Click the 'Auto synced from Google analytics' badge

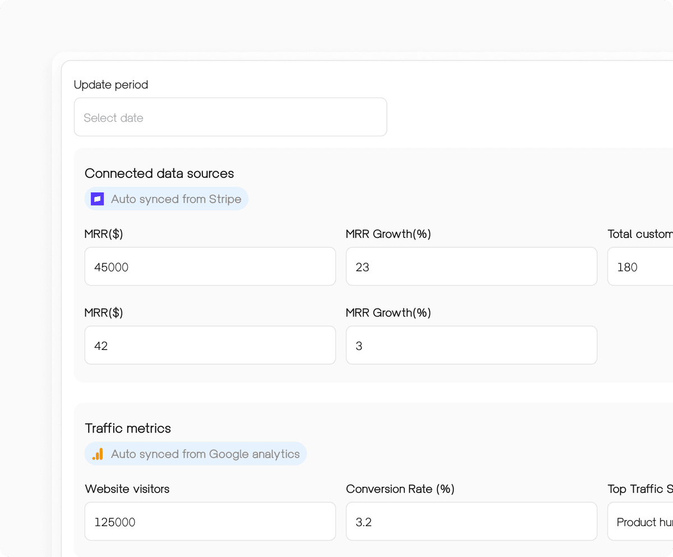coord(195,454)
